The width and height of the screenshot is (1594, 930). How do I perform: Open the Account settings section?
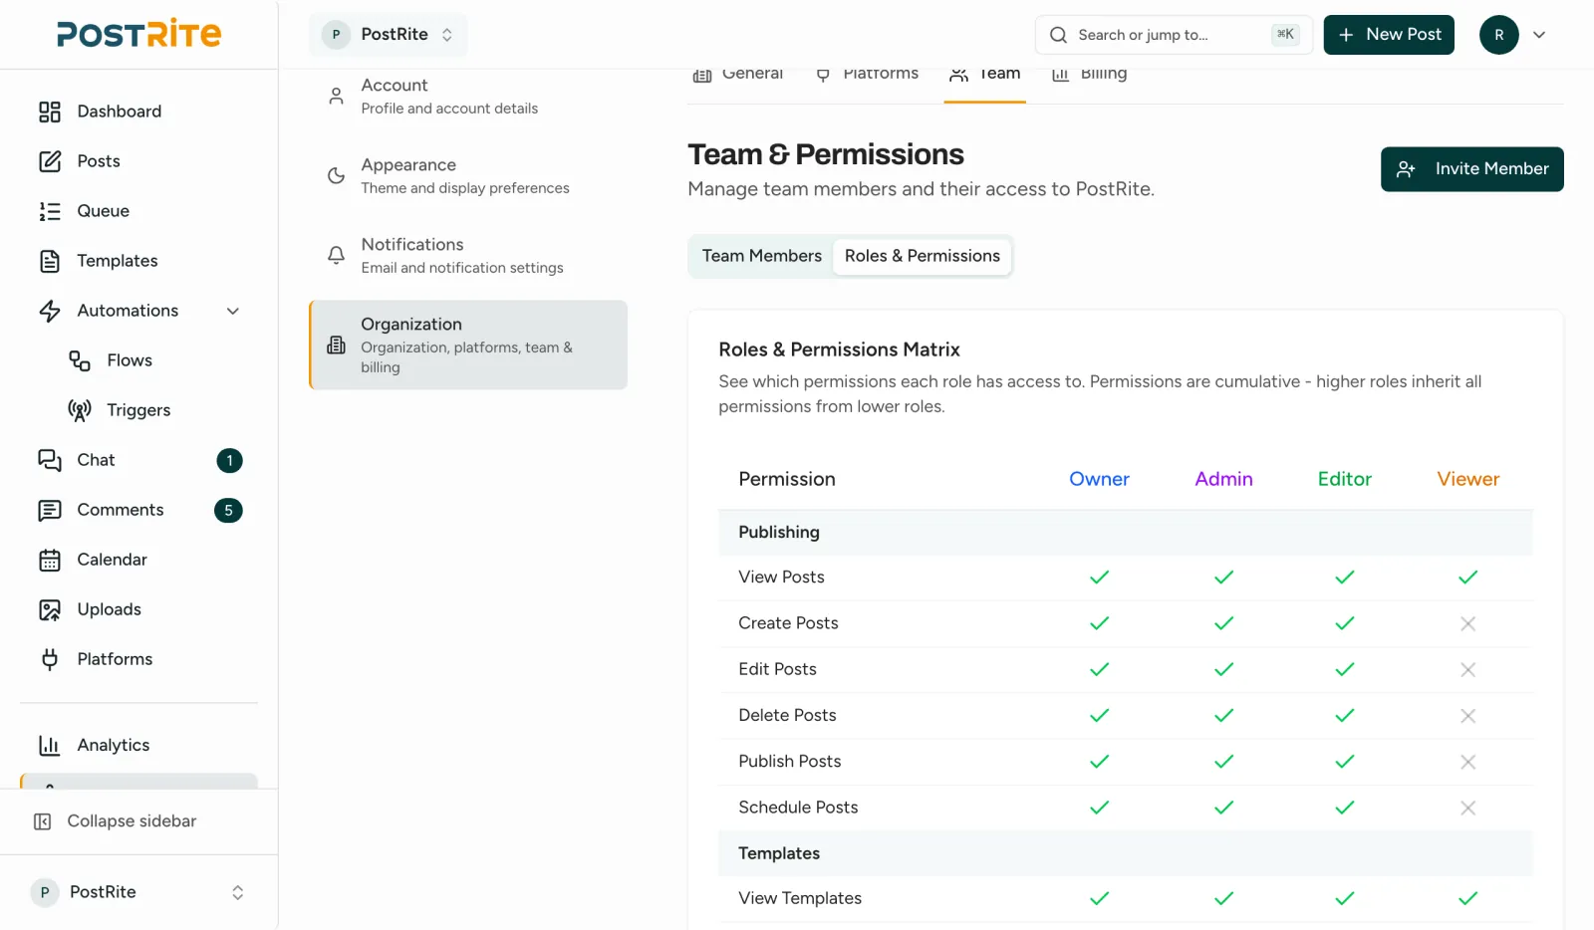click(x=468, y=97)
